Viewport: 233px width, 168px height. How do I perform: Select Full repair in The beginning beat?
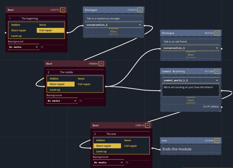coord(50,30)
